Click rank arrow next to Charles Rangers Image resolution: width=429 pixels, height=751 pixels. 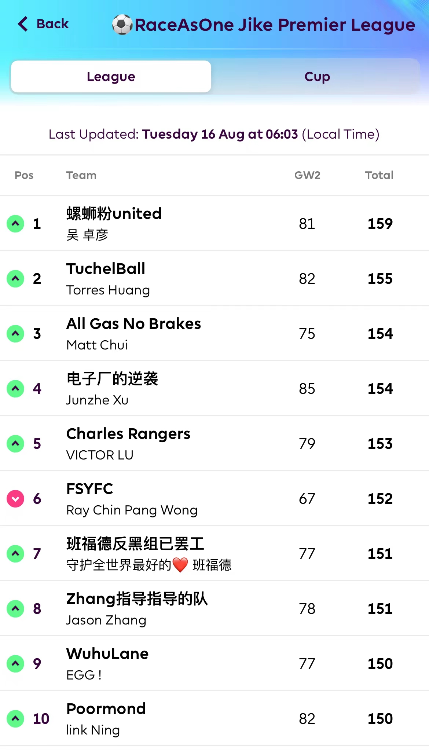click(15, 444)
